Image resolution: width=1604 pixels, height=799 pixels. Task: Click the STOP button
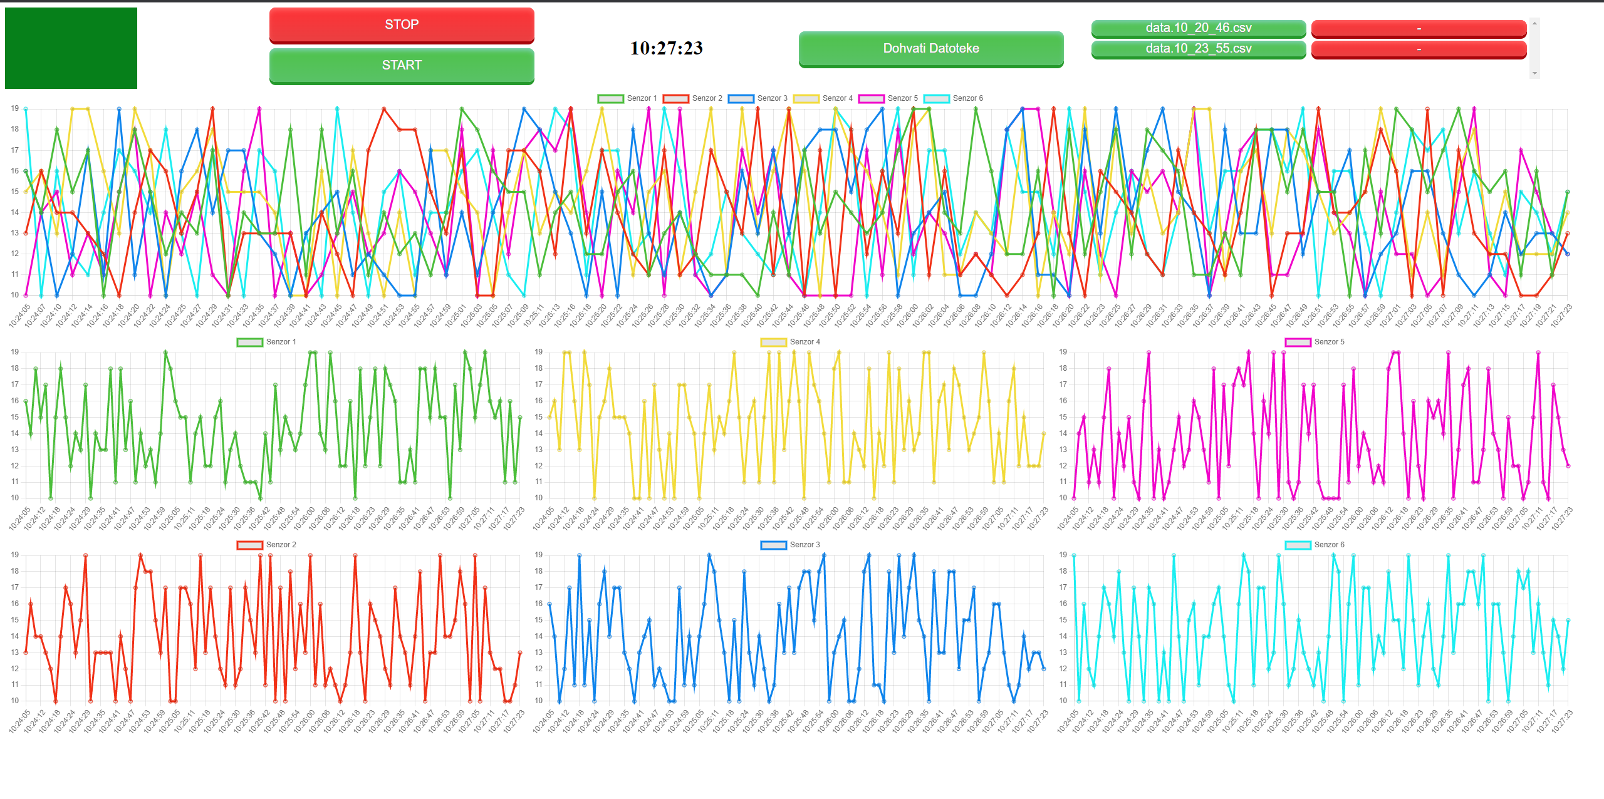coord(402,25)
